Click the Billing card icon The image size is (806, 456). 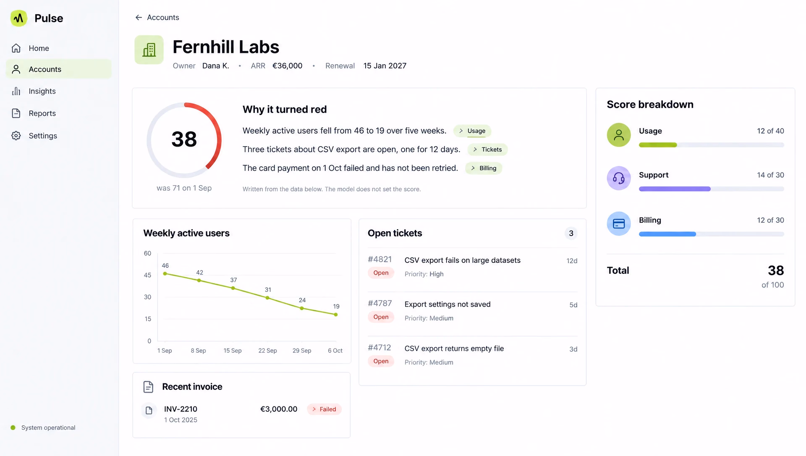click(x=619, y=223)
